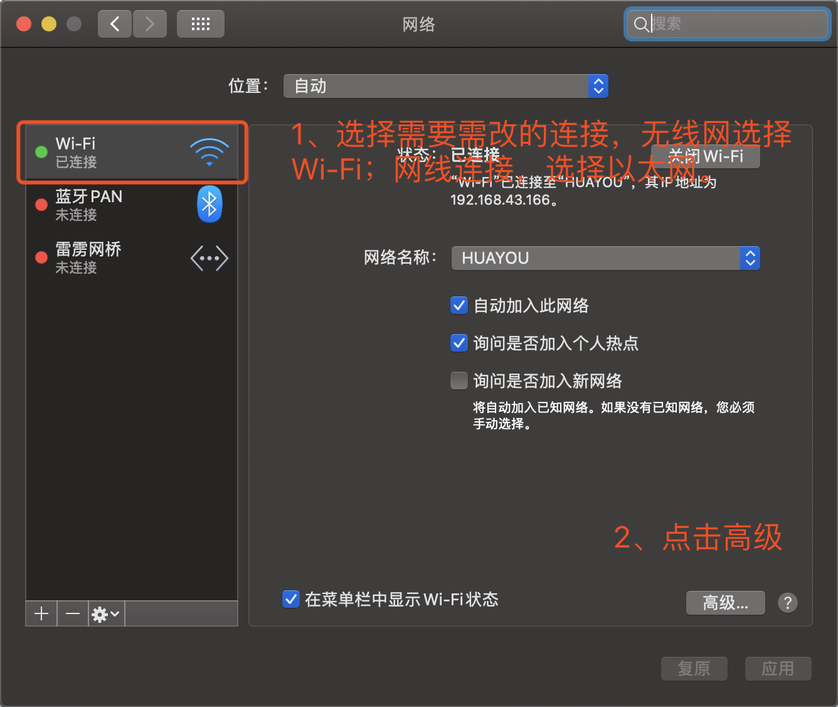Click the back navigation arrow

pos(115,24)
